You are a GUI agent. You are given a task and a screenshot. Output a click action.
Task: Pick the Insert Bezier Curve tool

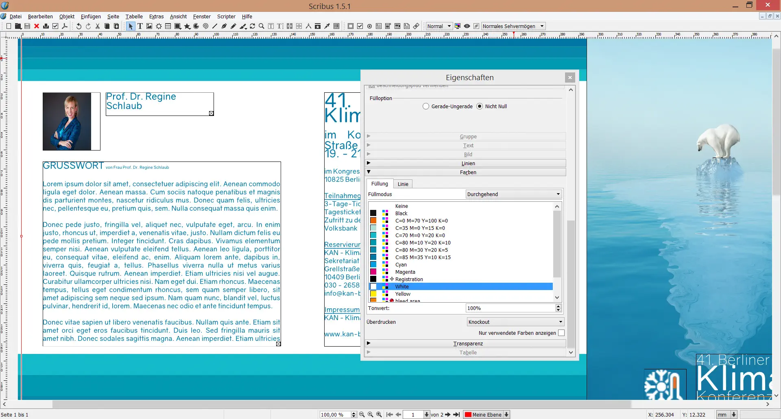coord(224,26)
